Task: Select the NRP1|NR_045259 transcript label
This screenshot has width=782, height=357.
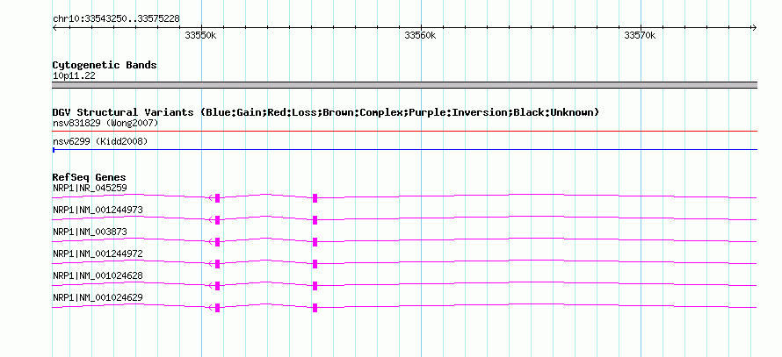Action: click(90, 189)
